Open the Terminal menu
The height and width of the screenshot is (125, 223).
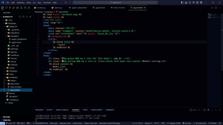(x=47, y=2)
